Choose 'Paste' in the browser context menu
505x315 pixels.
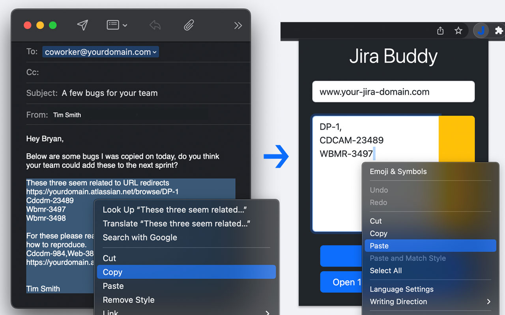tap(430, 246)
